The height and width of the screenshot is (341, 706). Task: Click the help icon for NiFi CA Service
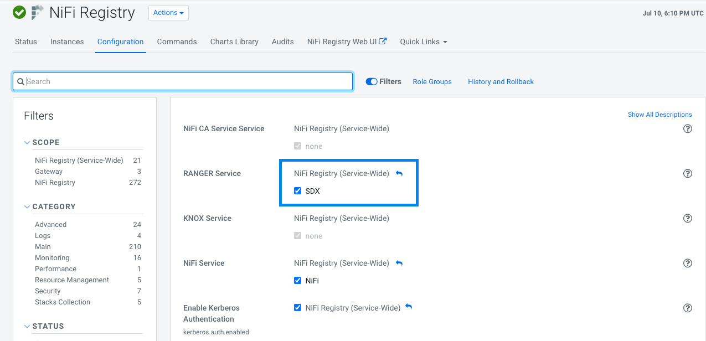pos(688,129)
